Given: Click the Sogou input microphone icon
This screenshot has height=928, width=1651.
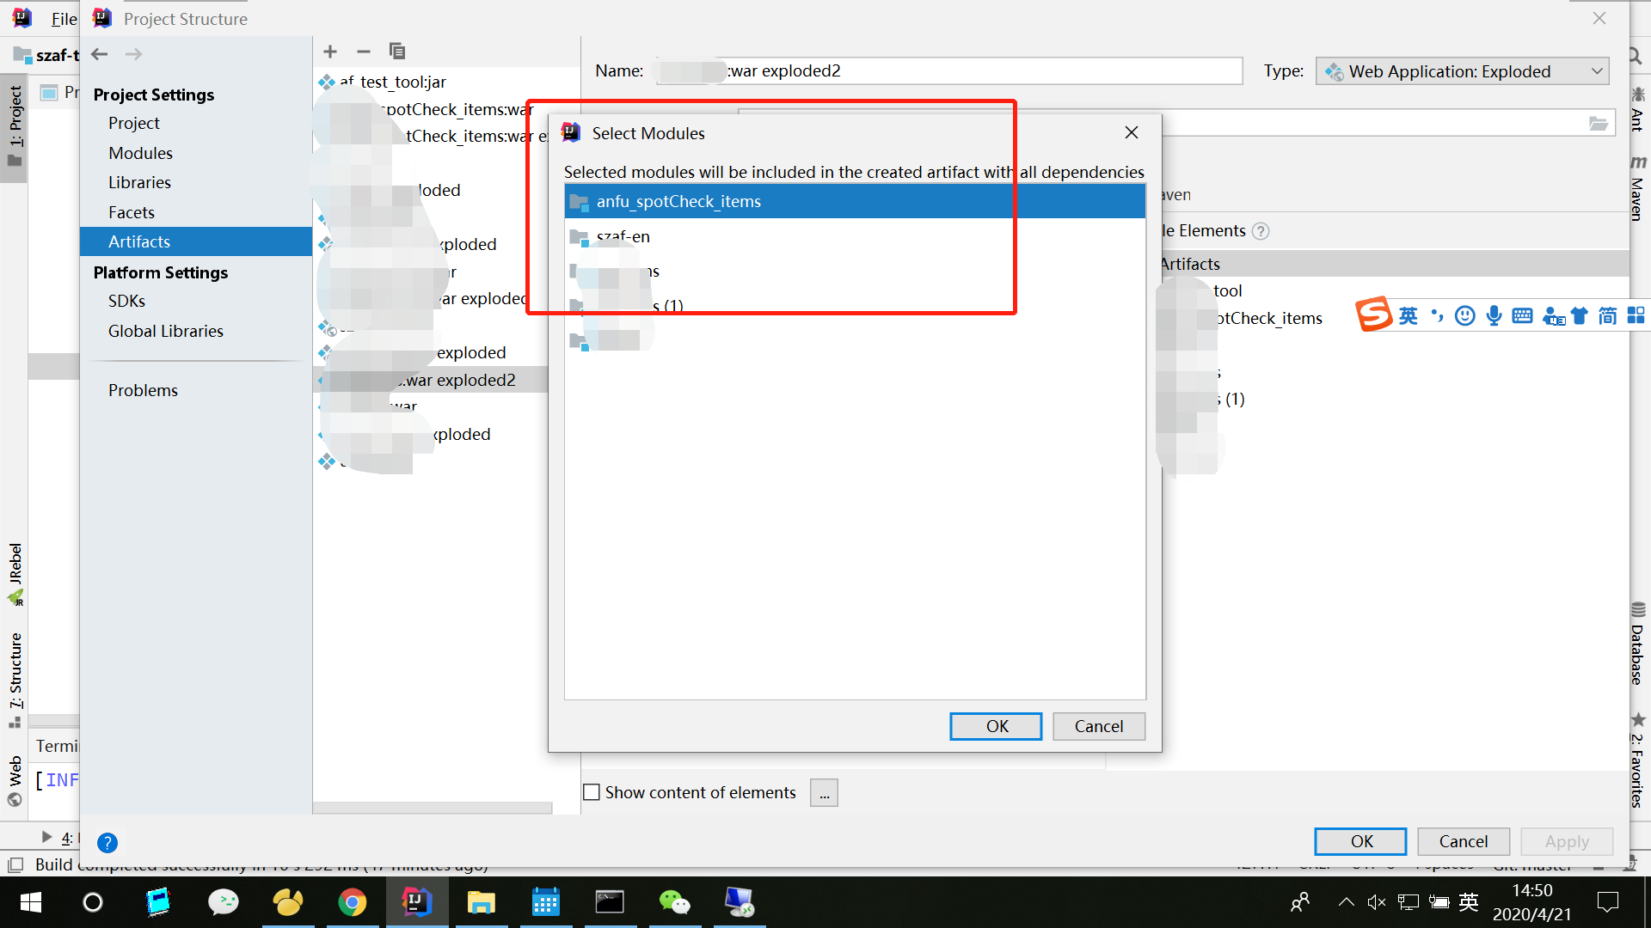Looking at the screenshot, I should [x=1494, y=316].
